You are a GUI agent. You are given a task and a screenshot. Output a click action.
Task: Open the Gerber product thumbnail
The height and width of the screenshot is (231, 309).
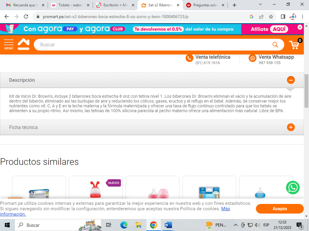point(39,193)
